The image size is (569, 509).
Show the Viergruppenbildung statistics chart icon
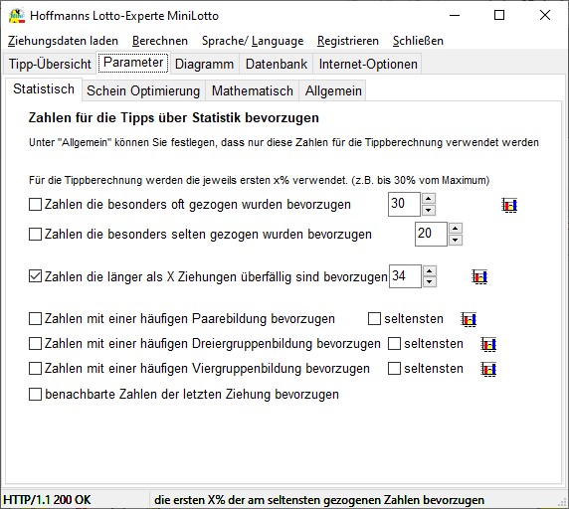click(488, 369)
